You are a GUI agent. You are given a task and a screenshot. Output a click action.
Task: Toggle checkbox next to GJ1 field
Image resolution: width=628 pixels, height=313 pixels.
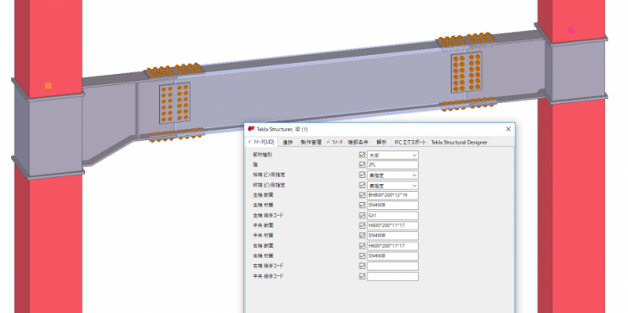click(362, 215)
